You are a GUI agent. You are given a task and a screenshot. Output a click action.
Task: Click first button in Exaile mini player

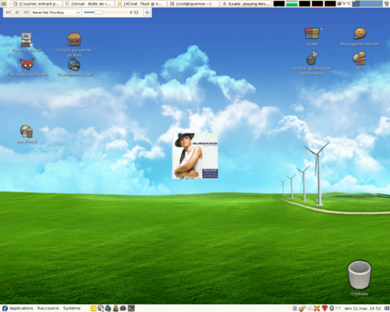click(9, 12)
